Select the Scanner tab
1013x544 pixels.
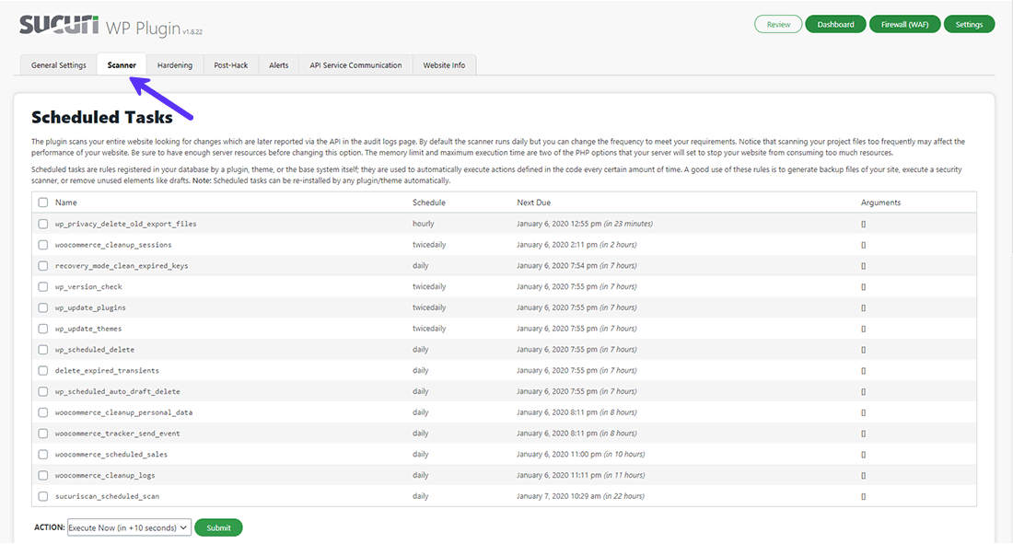point(122,65)
